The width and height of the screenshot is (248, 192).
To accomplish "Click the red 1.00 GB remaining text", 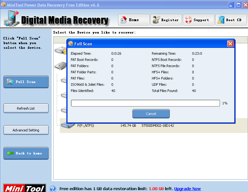I will point(156,189).
